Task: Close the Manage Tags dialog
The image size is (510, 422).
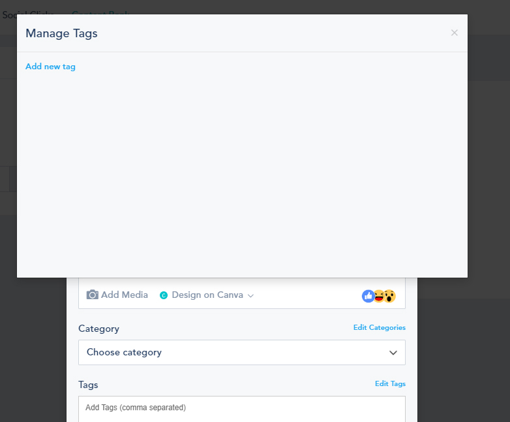Action: coord(455,33)
